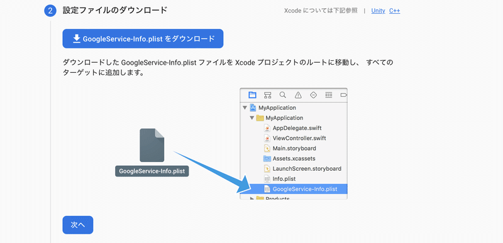The width and height of the screenshot is (503, 243).
Task: Collapse the MyApplication folder disclosure triangle
Action: [x=252, y=118]
